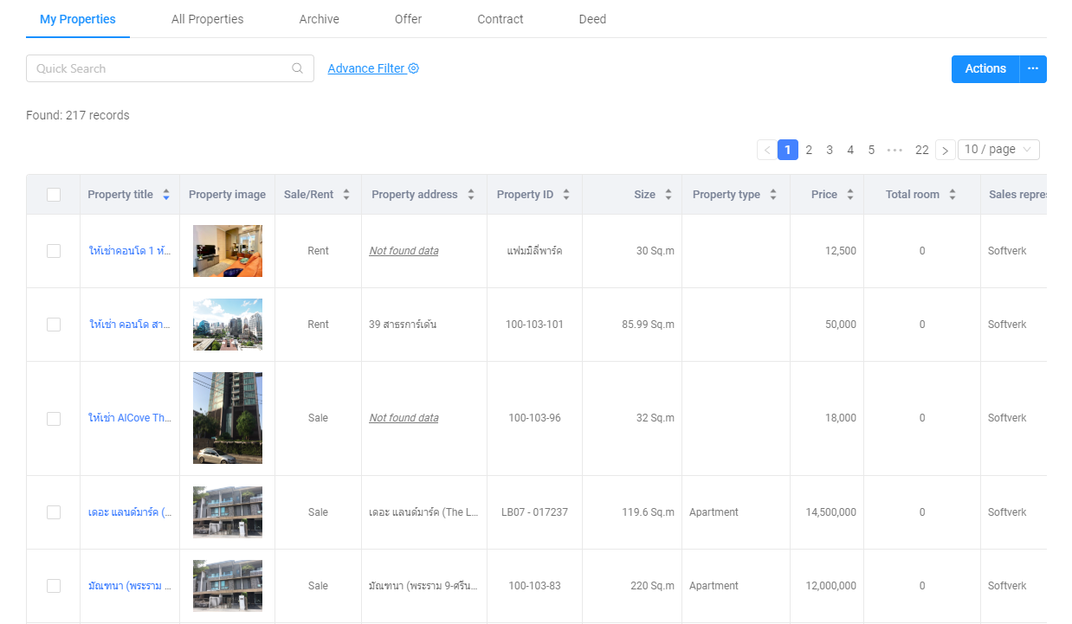1072x624 pixels.
Task: Open the Advance Filter link
Action: click(366, 68)
